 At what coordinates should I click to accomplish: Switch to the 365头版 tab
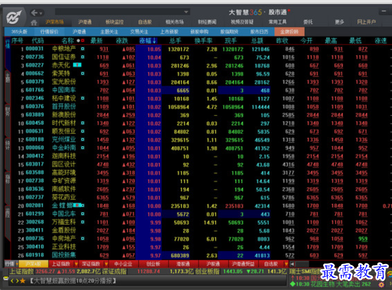(x=19, y=32)
